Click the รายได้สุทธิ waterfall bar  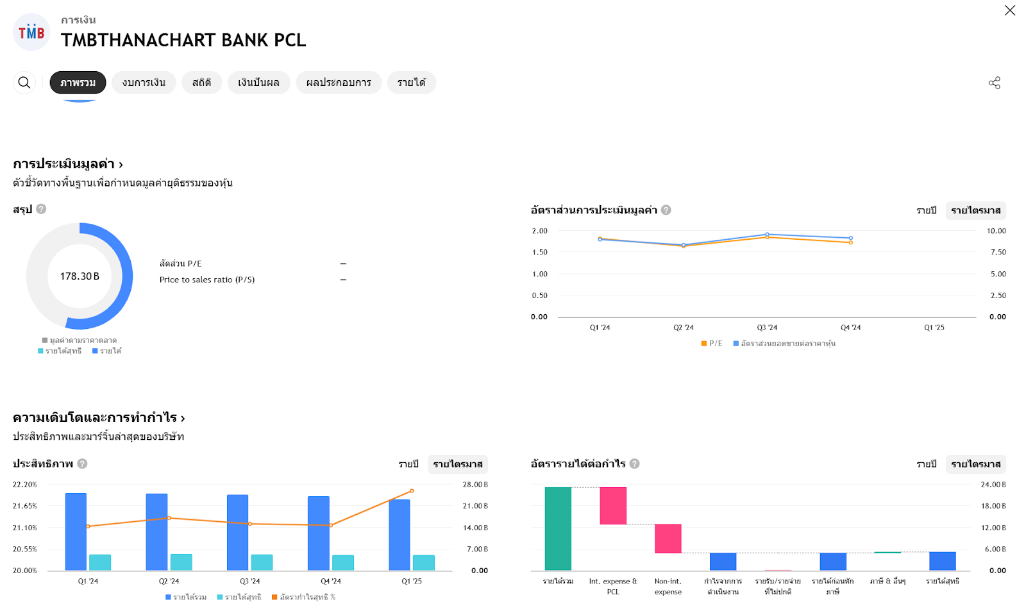[943, 561]
